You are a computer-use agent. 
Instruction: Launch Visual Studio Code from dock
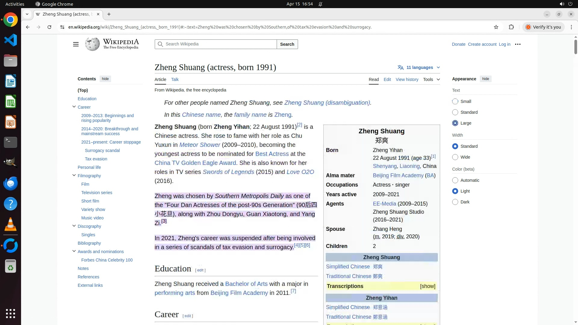click(11, 40)
